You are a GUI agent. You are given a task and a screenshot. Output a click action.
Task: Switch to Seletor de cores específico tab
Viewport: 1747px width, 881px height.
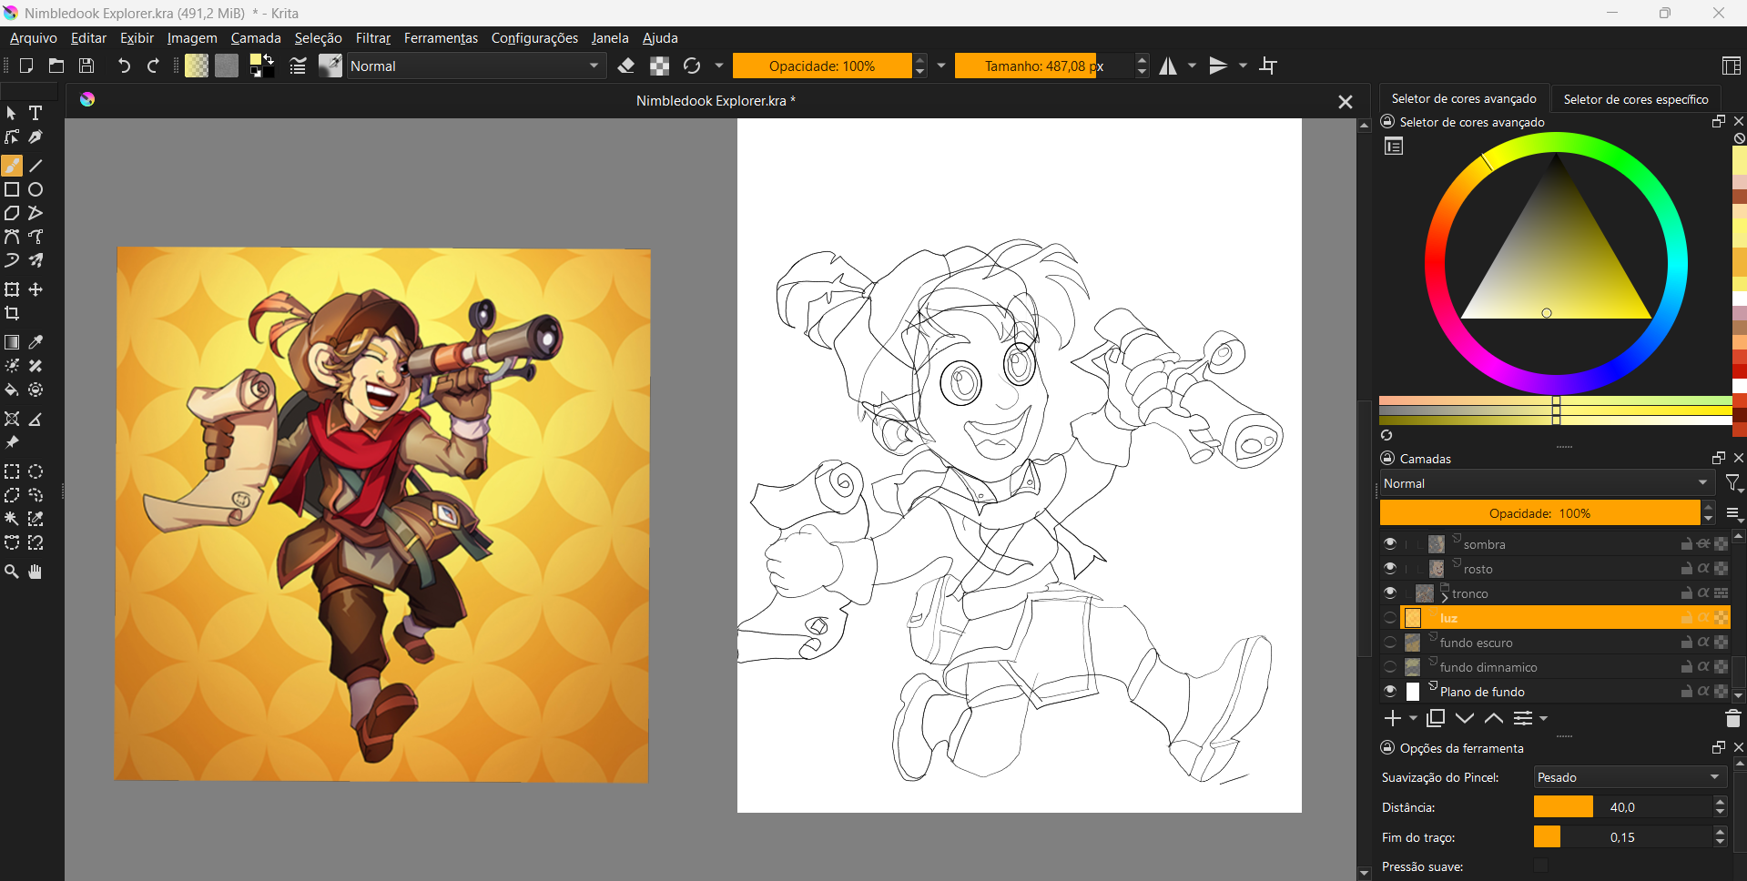(x=1635, y=99)
